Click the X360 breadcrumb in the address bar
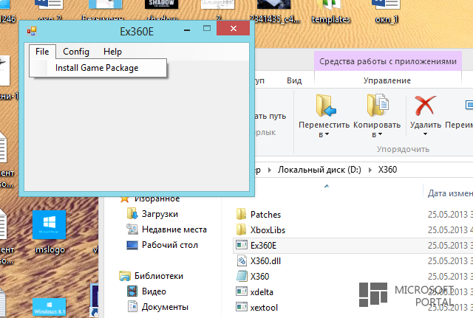This screenshot has height=318, width=473. coord(387,170)
